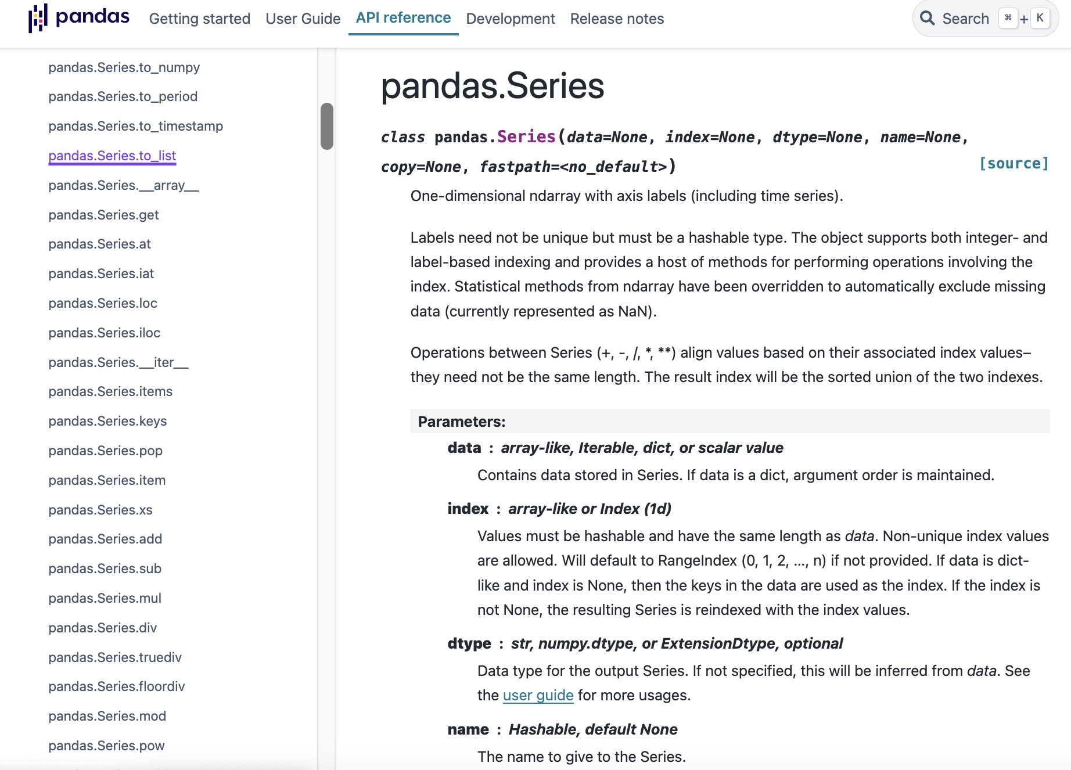Navigate to pandas.Series.get

pyautogui.click(x=103, y=215)
